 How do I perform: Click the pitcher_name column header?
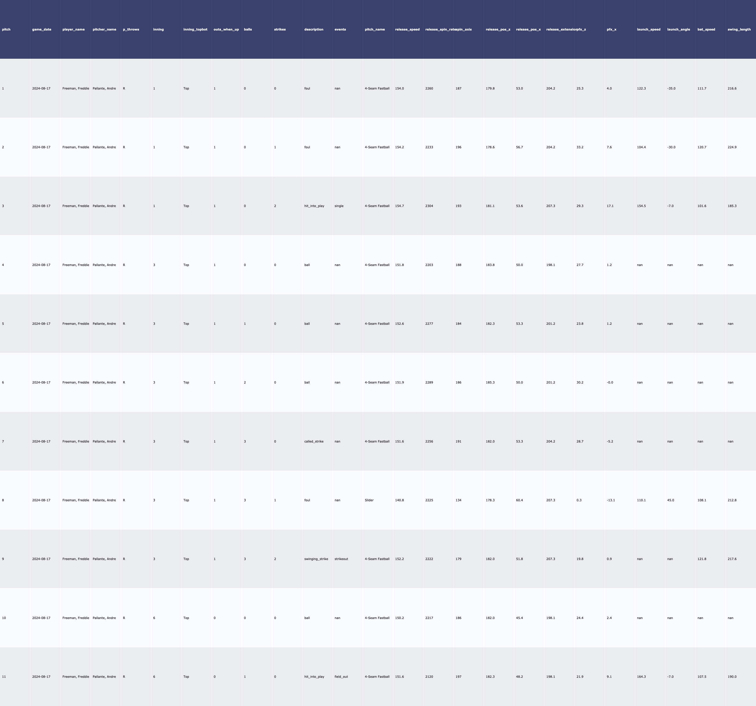(x=104, y=29)
